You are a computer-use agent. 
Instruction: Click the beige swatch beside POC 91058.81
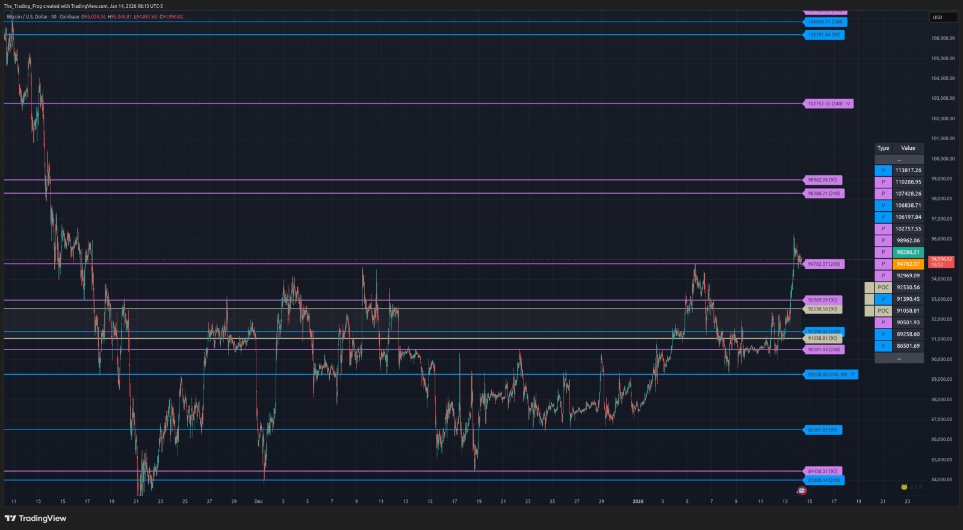(869, 311)
